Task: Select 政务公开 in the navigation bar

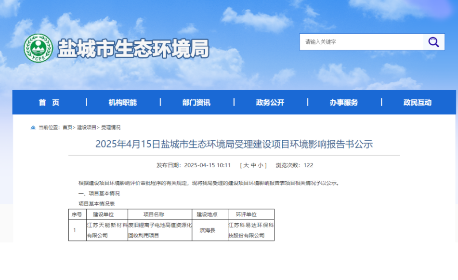Action: pos(270,102)
